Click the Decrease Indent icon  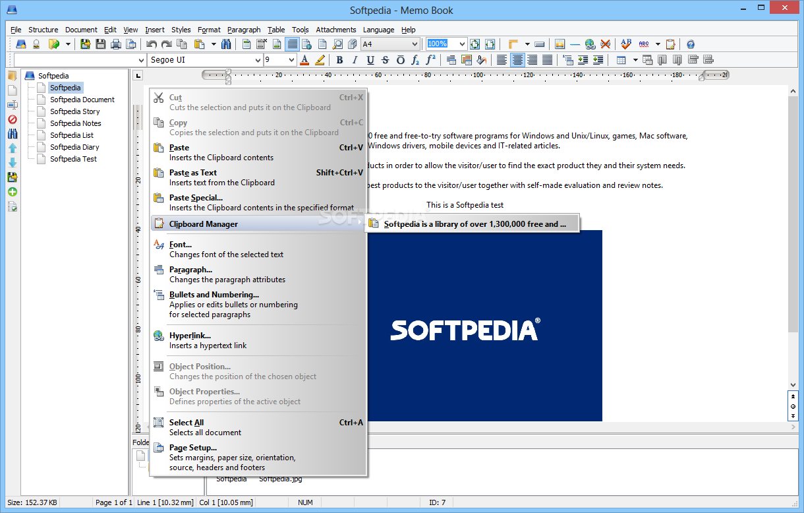[x=598, y=60]
